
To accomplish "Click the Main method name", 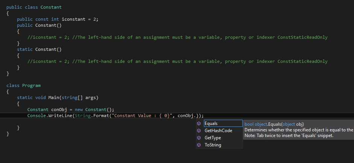I will click(53, 97).
